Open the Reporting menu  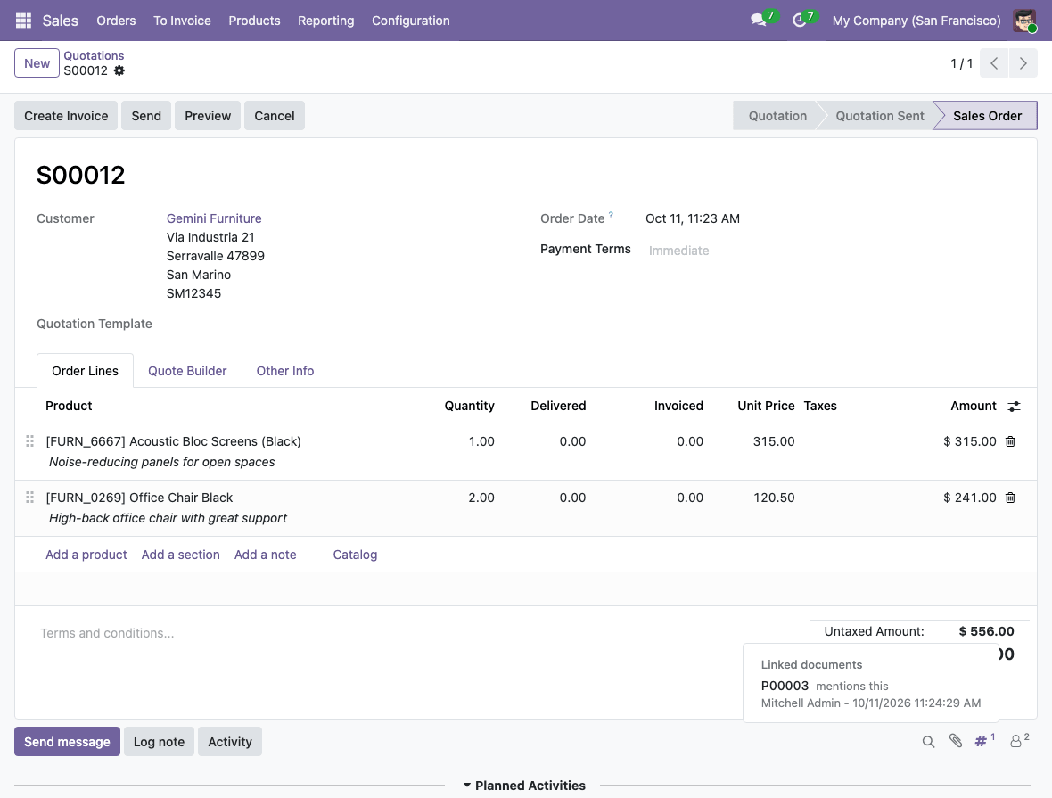click(326, 21)
